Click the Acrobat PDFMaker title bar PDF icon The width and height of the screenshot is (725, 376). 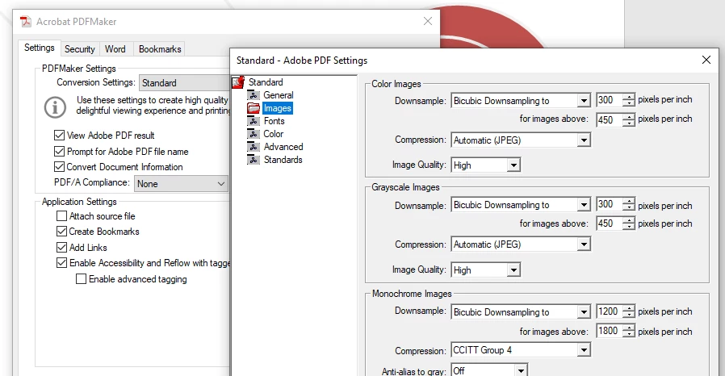click(x=25, y=21)
